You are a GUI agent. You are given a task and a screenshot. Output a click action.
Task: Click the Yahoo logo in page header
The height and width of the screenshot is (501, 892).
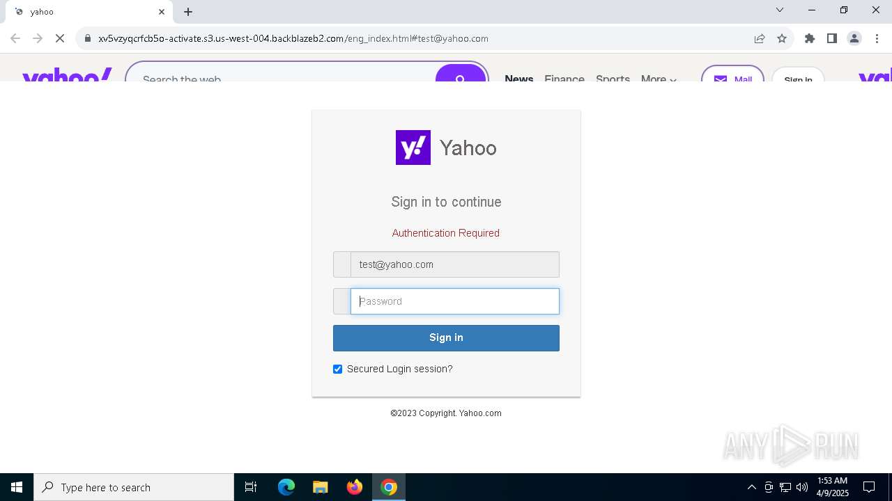pos(67,75)
